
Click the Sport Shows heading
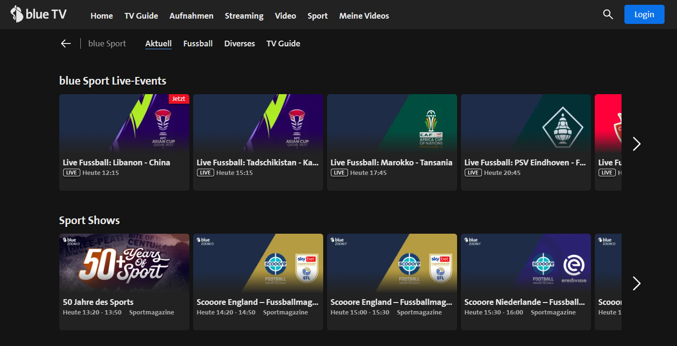click(89, 220)
